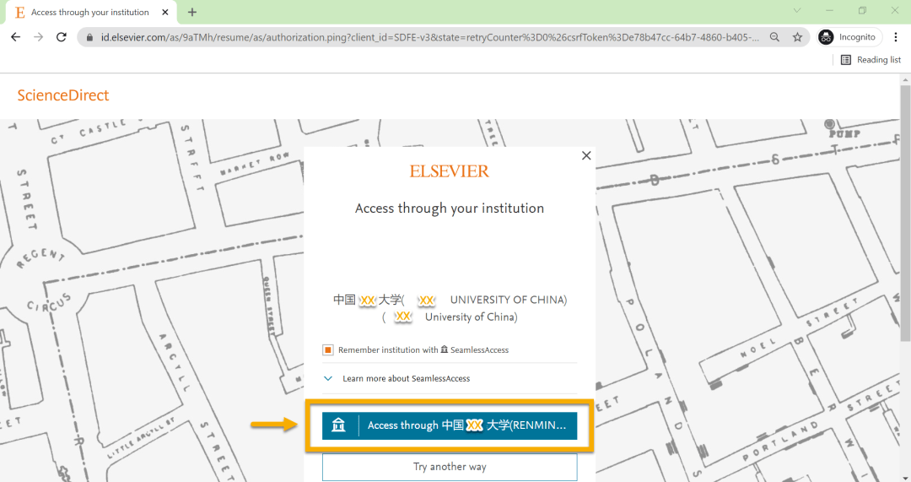Viewport: 911px width, 482px height.
Task: Reload the page
Action: [61, 37]
